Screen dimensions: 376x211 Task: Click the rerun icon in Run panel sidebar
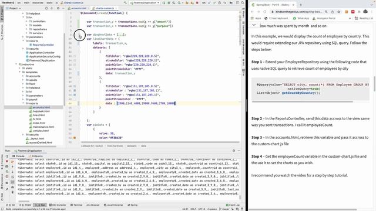click(7, 156)
